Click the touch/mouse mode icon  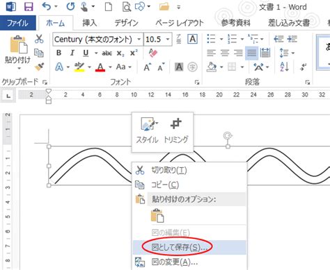84,7
